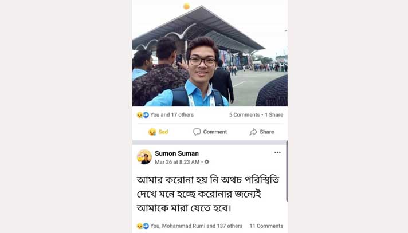Click the audience gear icon beside timestamp
The width and height of the screenshot is (408, 233).
tap(207, 162)
